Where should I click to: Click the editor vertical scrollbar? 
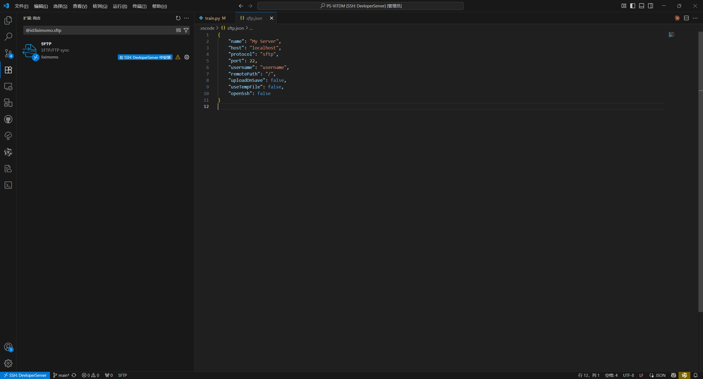701,172
